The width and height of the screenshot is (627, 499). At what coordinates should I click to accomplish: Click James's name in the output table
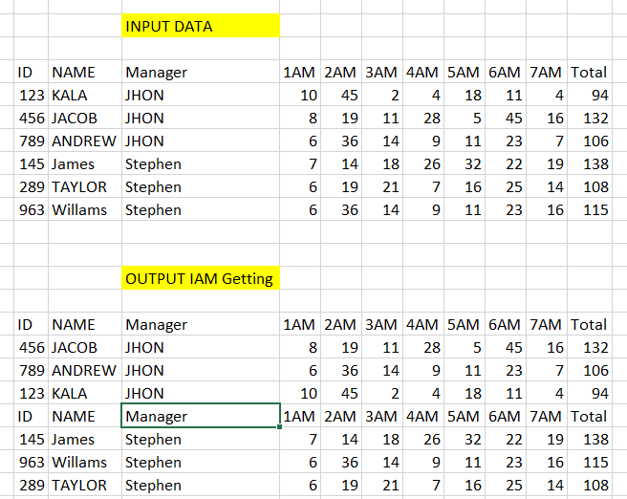click(x=85, y=439)
